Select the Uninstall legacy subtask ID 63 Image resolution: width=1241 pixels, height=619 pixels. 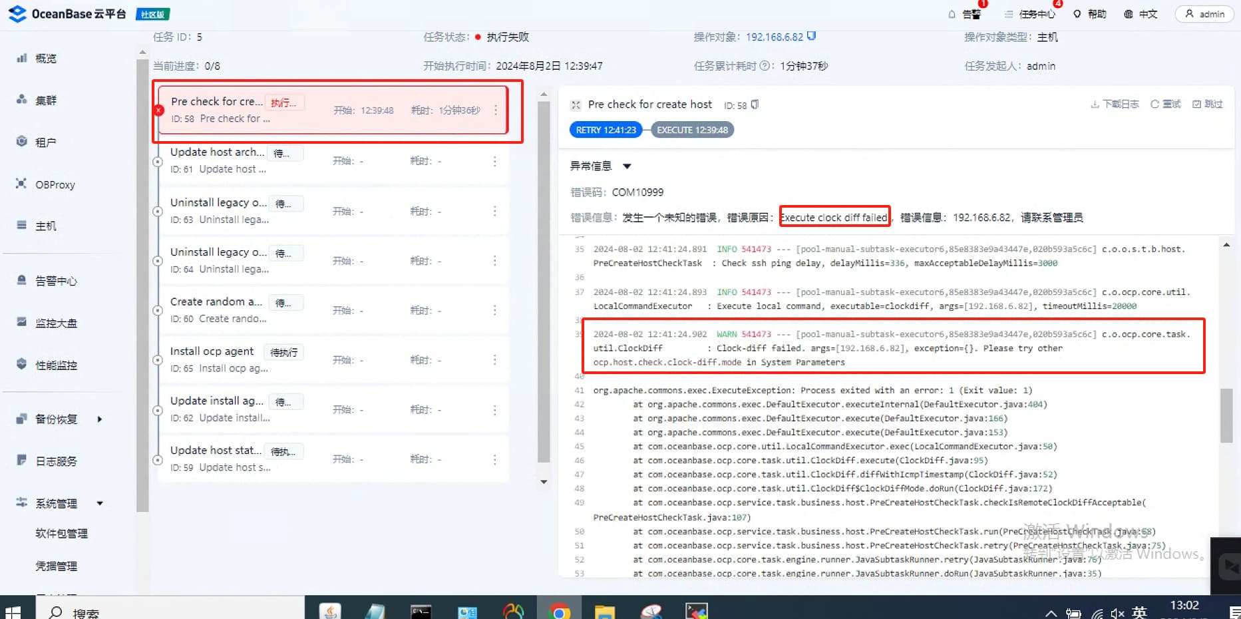coord(333,210)
